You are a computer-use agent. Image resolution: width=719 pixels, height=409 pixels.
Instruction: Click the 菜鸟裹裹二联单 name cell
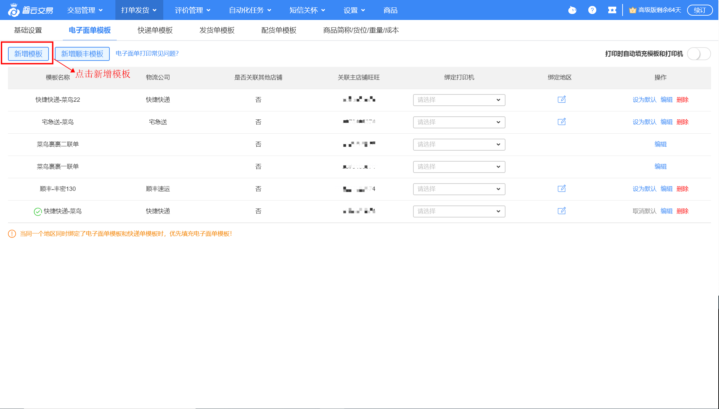58,144
